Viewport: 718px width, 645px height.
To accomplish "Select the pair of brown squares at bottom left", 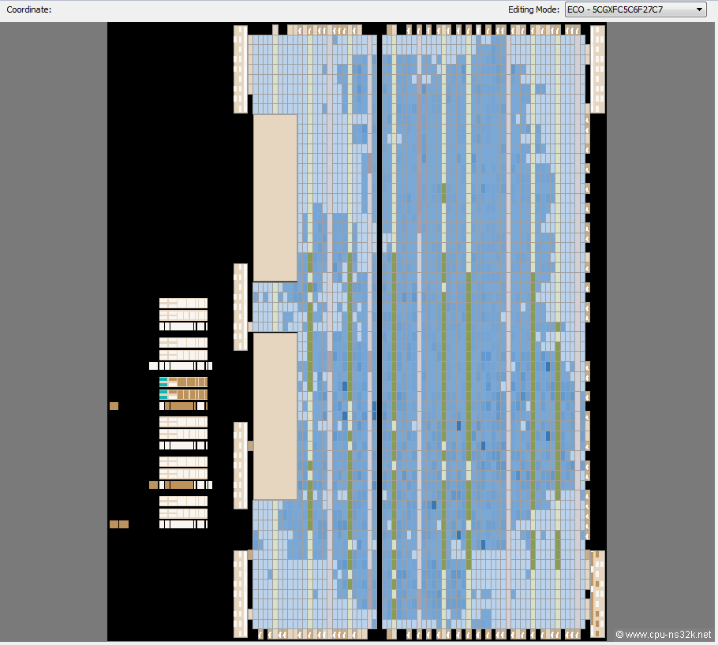I will point(118,524).
